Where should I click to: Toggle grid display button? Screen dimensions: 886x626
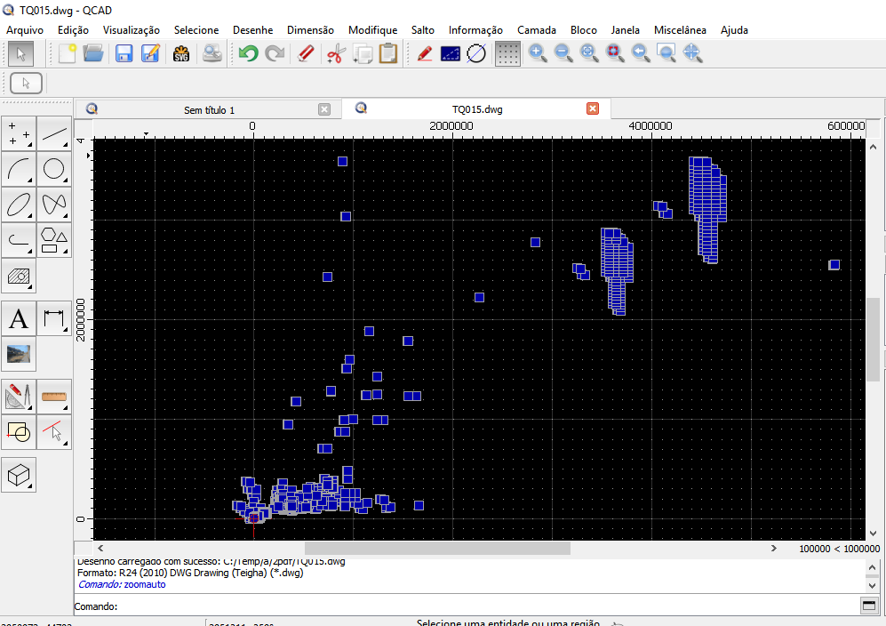pos(507,53)
